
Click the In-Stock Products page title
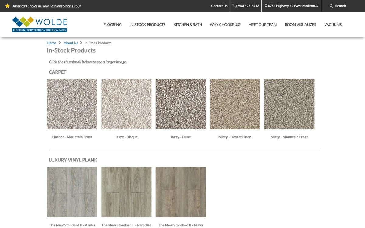(x=71, y=50)
